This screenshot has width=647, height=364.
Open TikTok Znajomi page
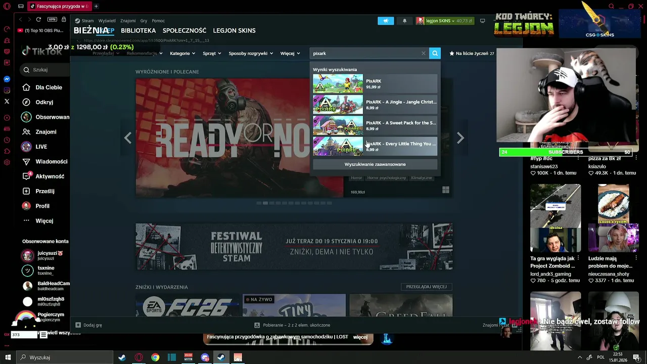39,132
